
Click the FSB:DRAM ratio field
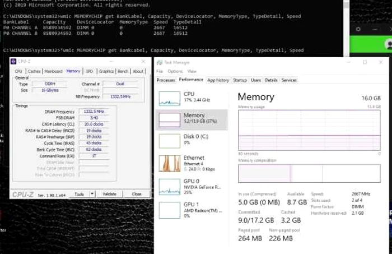(94, 118)
